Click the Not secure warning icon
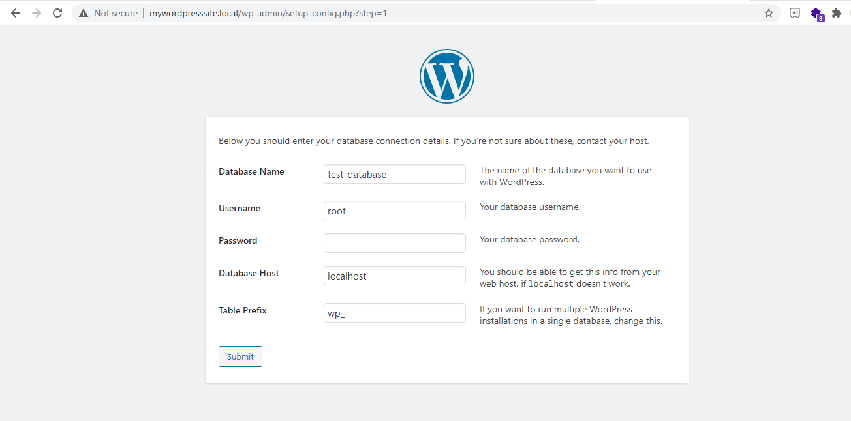This screenshot has height=421, width=851. (x=84, y=13)
